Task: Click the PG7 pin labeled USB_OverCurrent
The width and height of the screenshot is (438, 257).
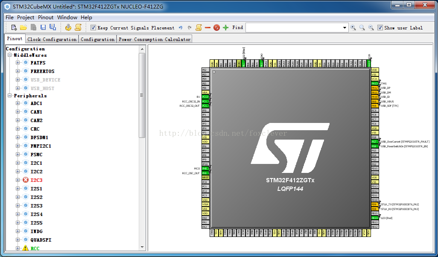Action: (x=375, y=142)
